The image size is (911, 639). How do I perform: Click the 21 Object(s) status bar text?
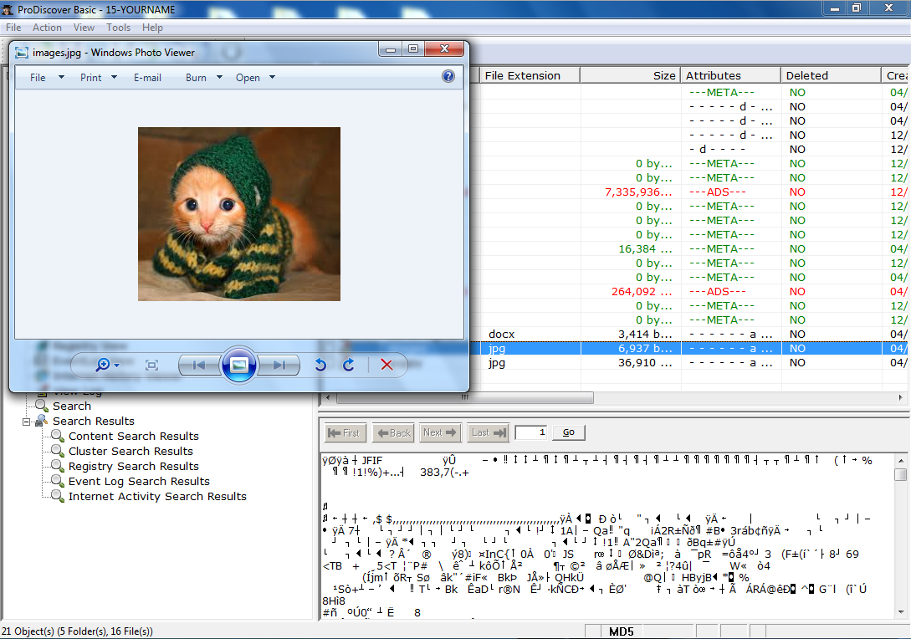tap(77, 631)
